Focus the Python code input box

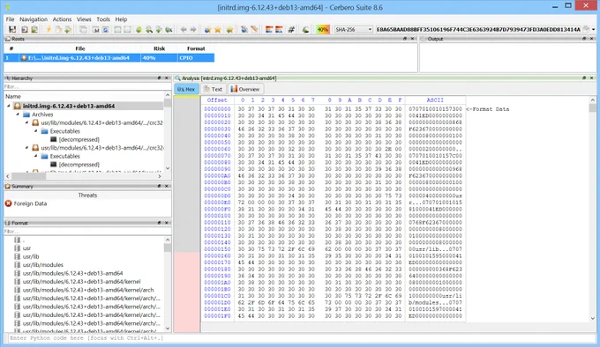(300, 338)
